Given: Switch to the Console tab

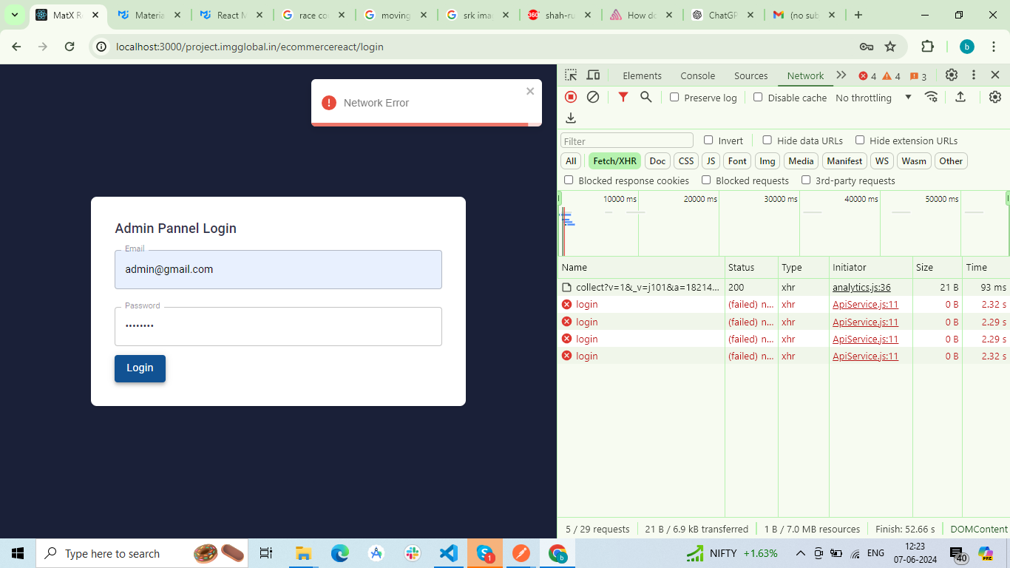Looking at the screenshot, I should tap(697, 75).
